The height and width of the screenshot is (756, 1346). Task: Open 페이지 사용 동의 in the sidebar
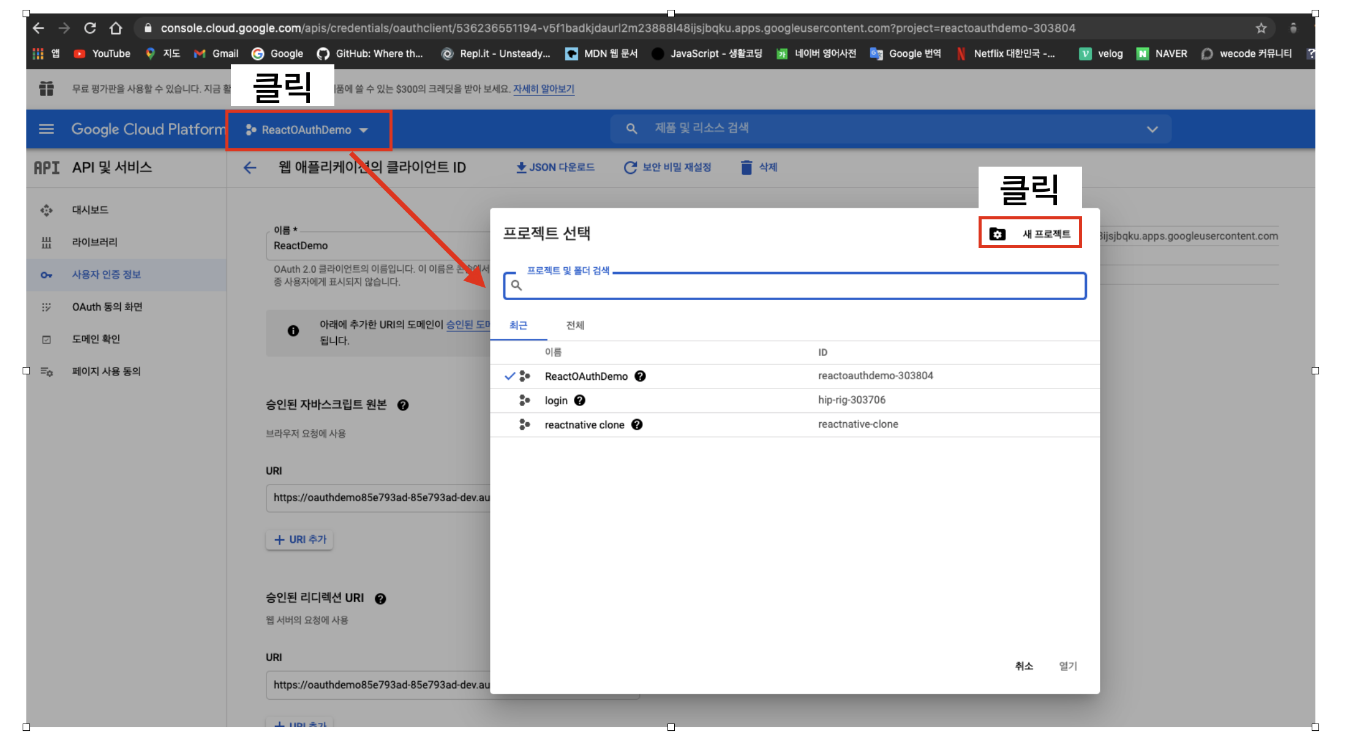tap(126, 371)
